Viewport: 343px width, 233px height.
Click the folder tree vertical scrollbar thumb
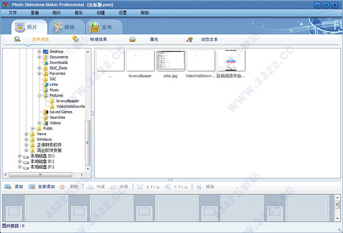(x=87, y=143)
